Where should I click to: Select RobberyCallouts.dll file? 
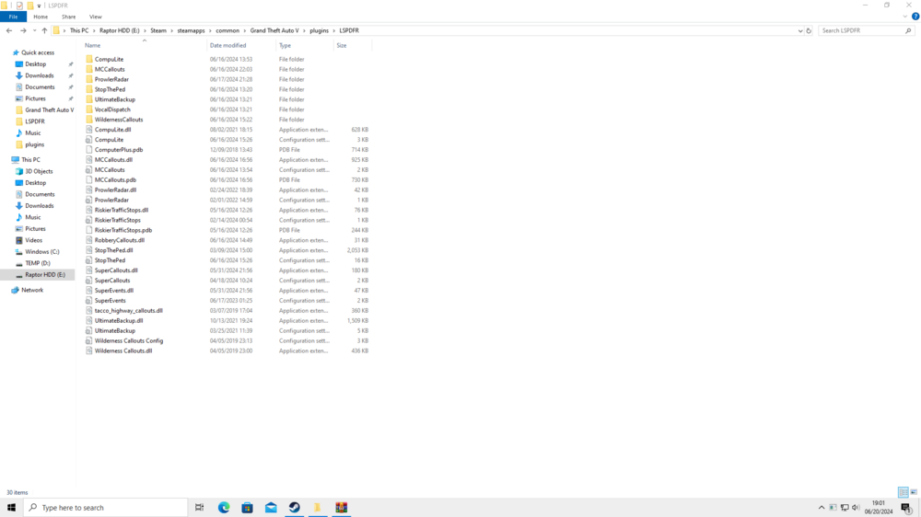pos(119,240)
